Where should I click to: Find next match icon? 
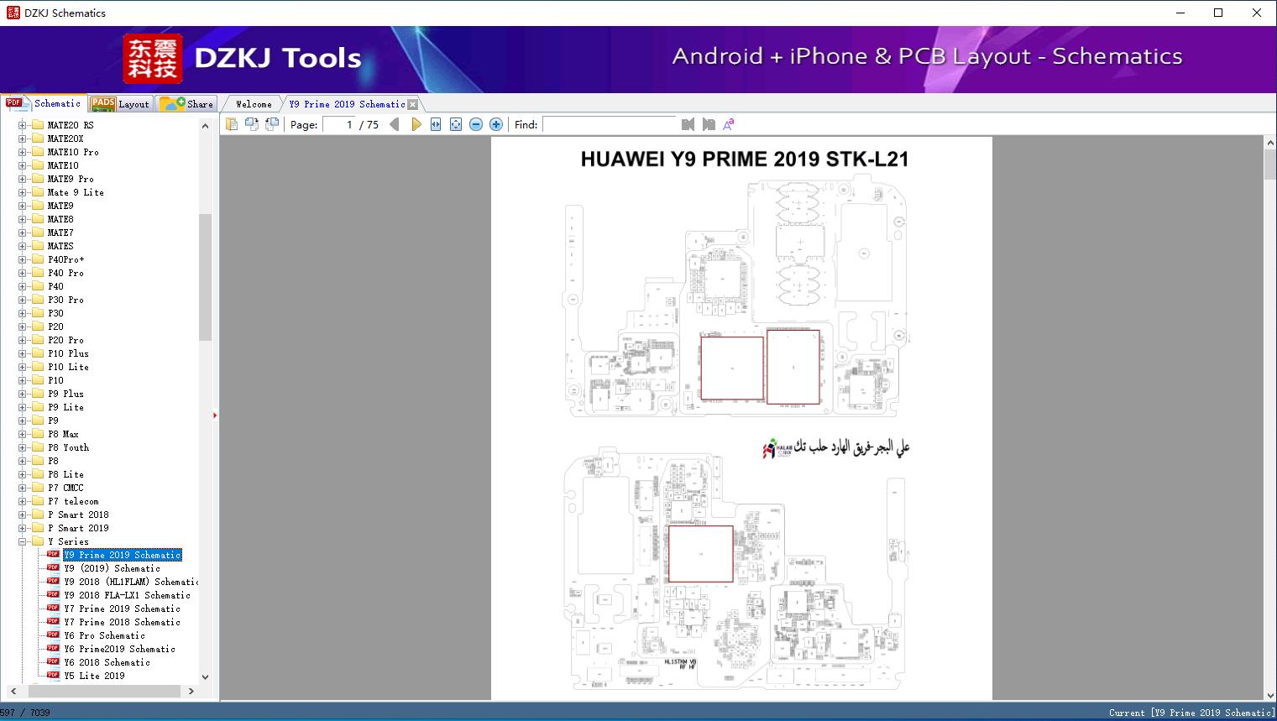click(709, 124)
